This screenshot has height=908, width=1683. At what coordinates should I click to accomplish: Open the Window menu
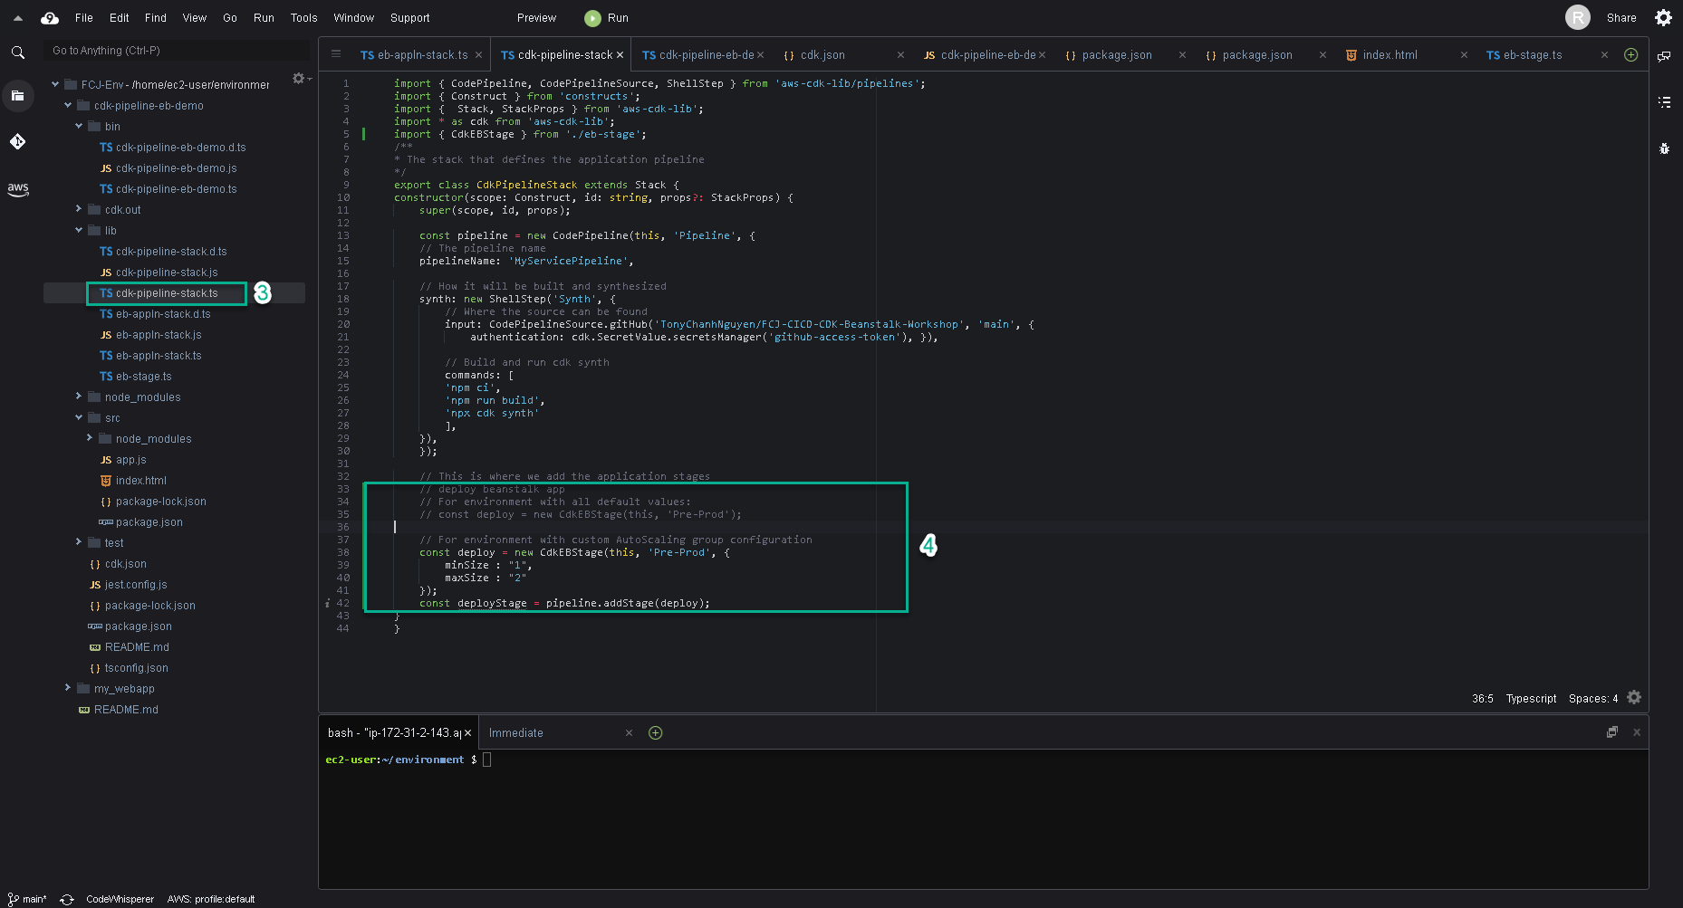point(353,17)
